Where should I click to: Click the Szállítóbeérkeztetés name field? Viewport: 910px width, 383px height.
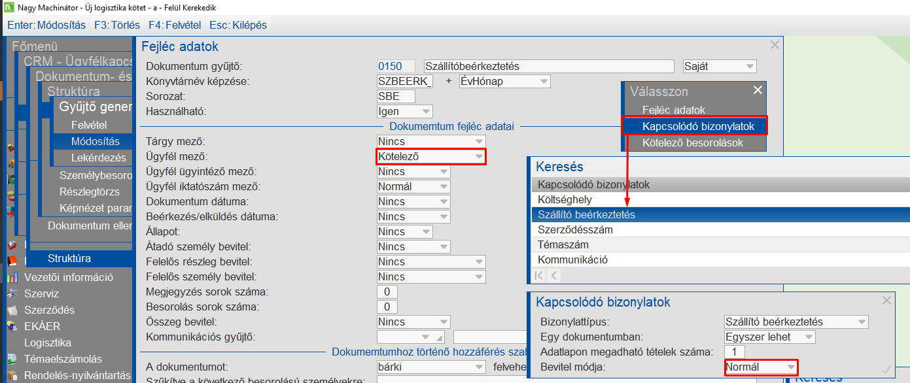[x=548, y=66]
